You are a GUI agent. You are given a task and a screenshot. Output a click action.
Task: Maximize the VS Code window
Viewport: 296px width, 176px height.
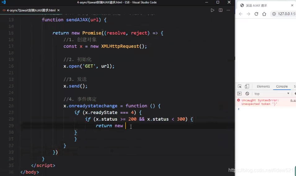pyautogui.click(x=218, y=2)
